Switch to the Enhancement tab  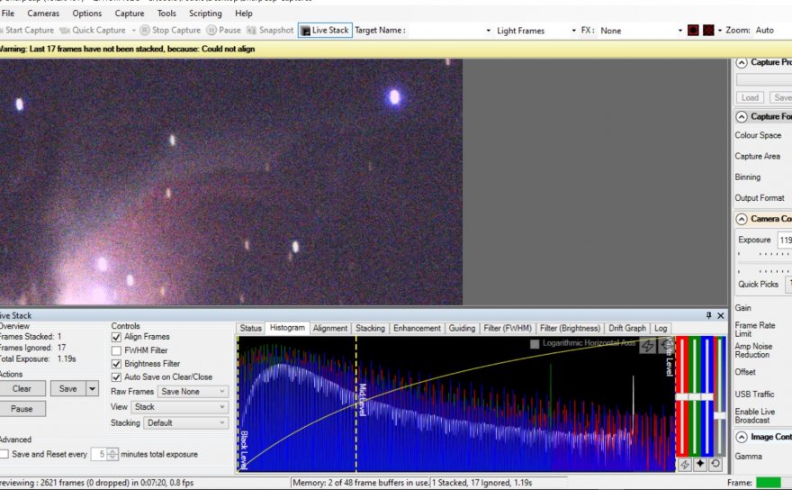pos(418,328)
